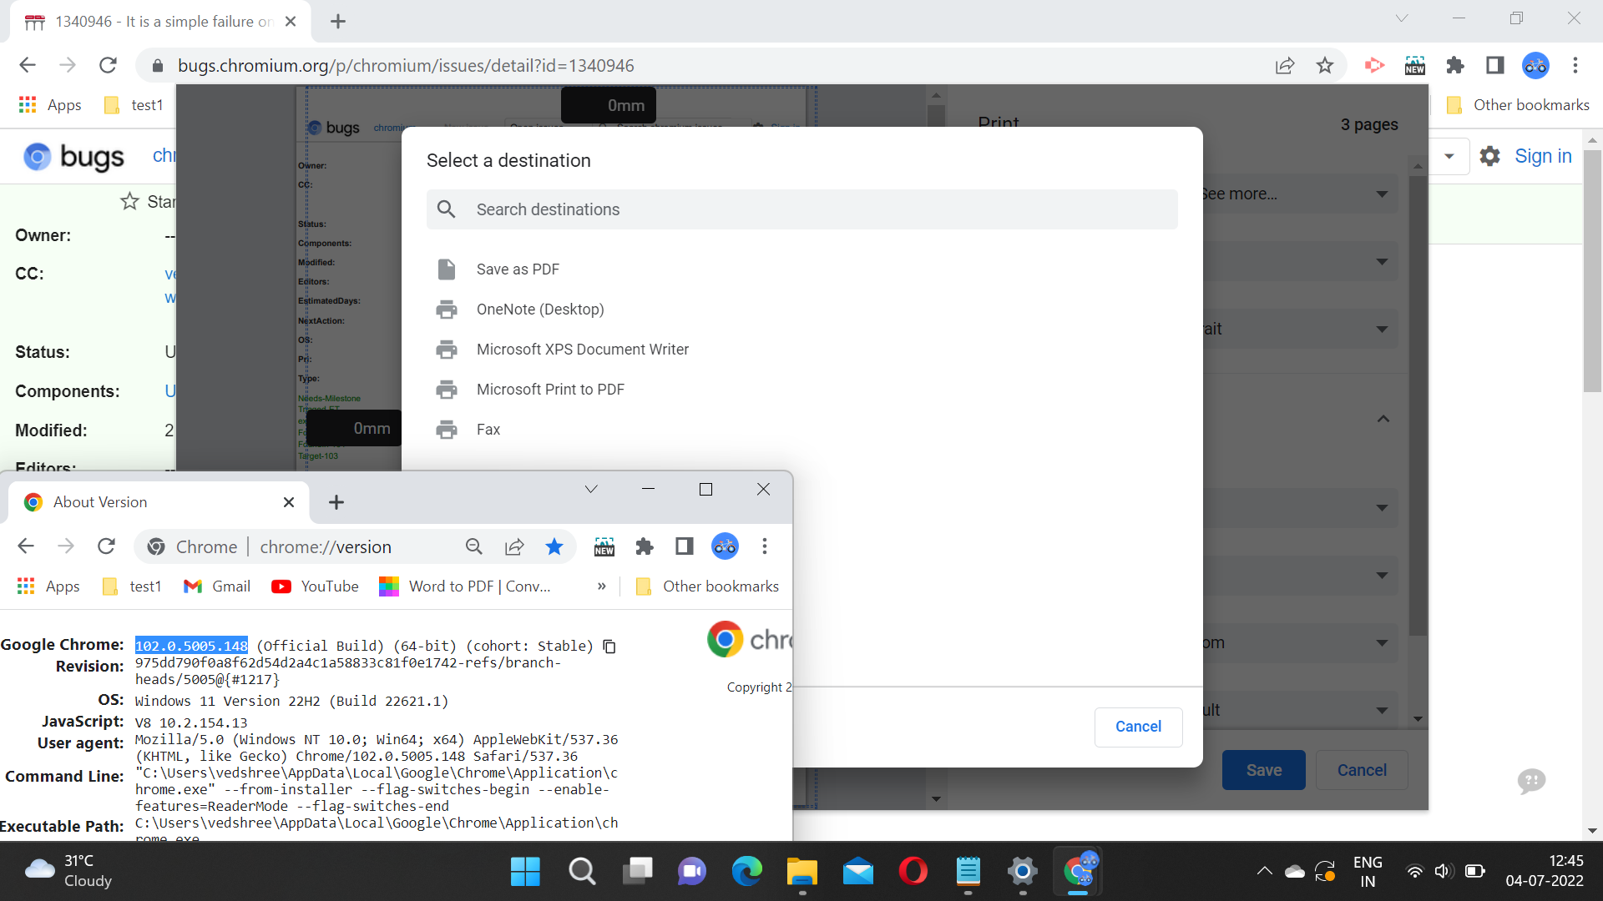Click Save in print dialog
The width and height of the screenshot is (1603, 901).
click(1263, 770)
